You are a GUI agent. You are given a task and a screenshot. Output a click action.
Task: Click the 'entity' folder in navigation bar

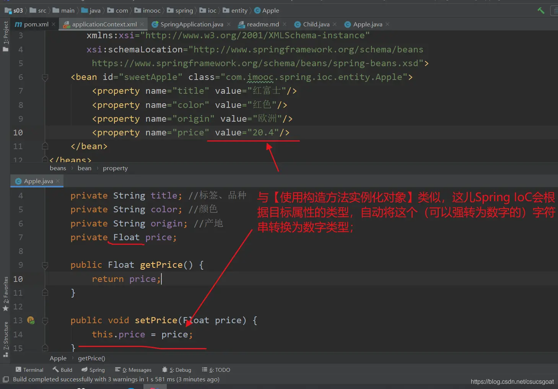[239, 11]
